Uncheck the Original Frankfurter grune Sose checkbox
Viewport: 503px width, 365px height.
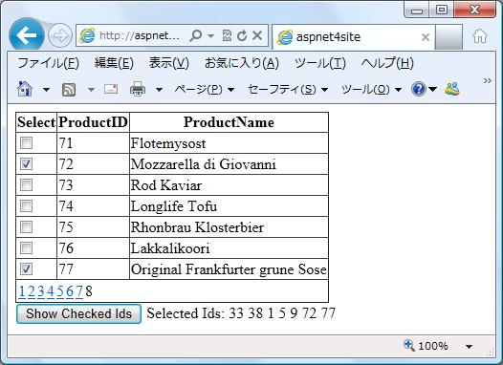point(27,268)
